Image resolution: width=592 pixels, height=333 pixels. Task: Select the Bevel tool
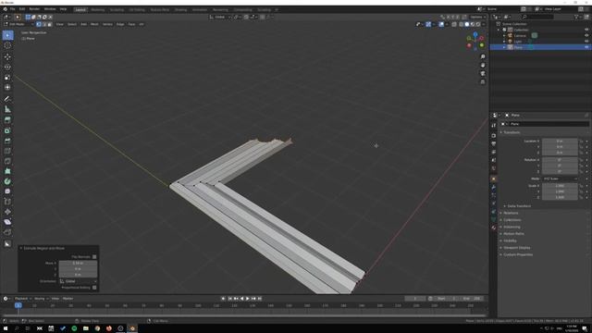7,141
